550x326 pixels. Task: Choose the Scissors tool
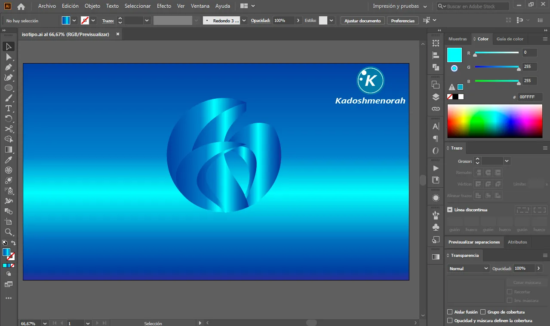click(x=8, y=129)
